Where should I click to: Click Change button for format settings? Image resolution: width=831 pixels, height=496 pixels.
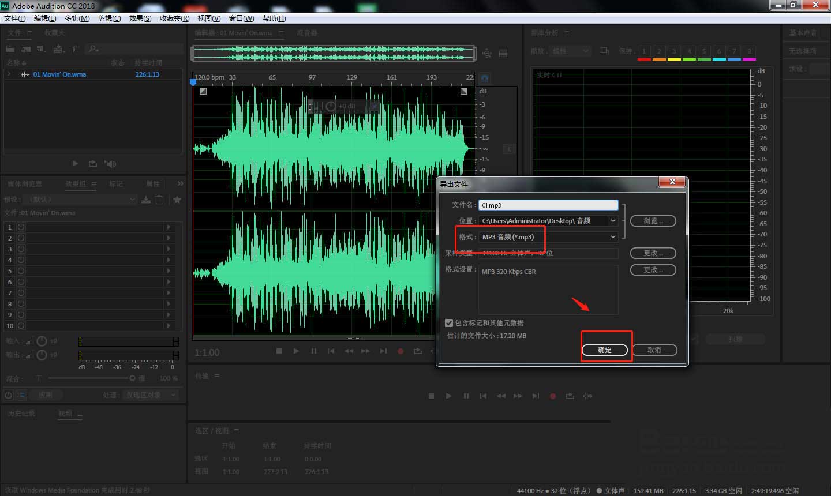(653, 270)
